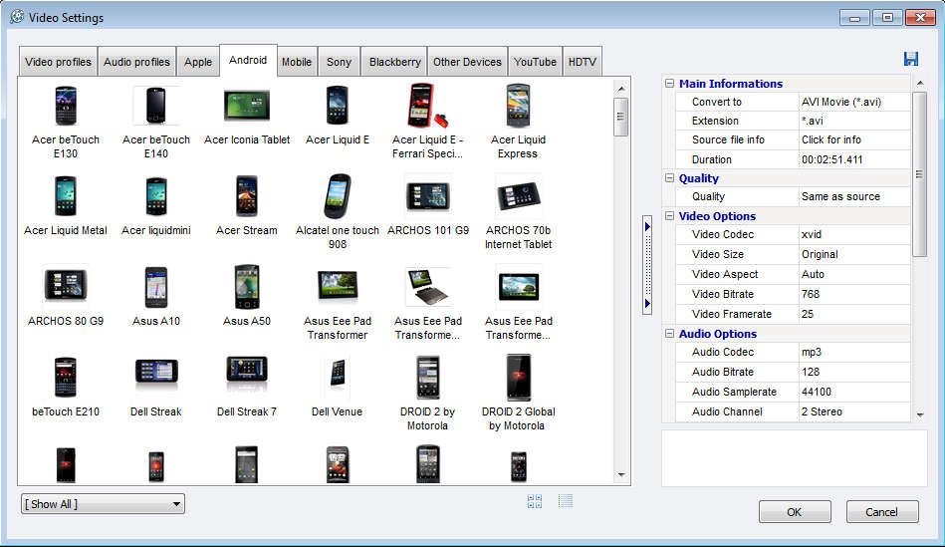Collapse the Main Informations section
The image size is (945, 547).
coord(670,84)
